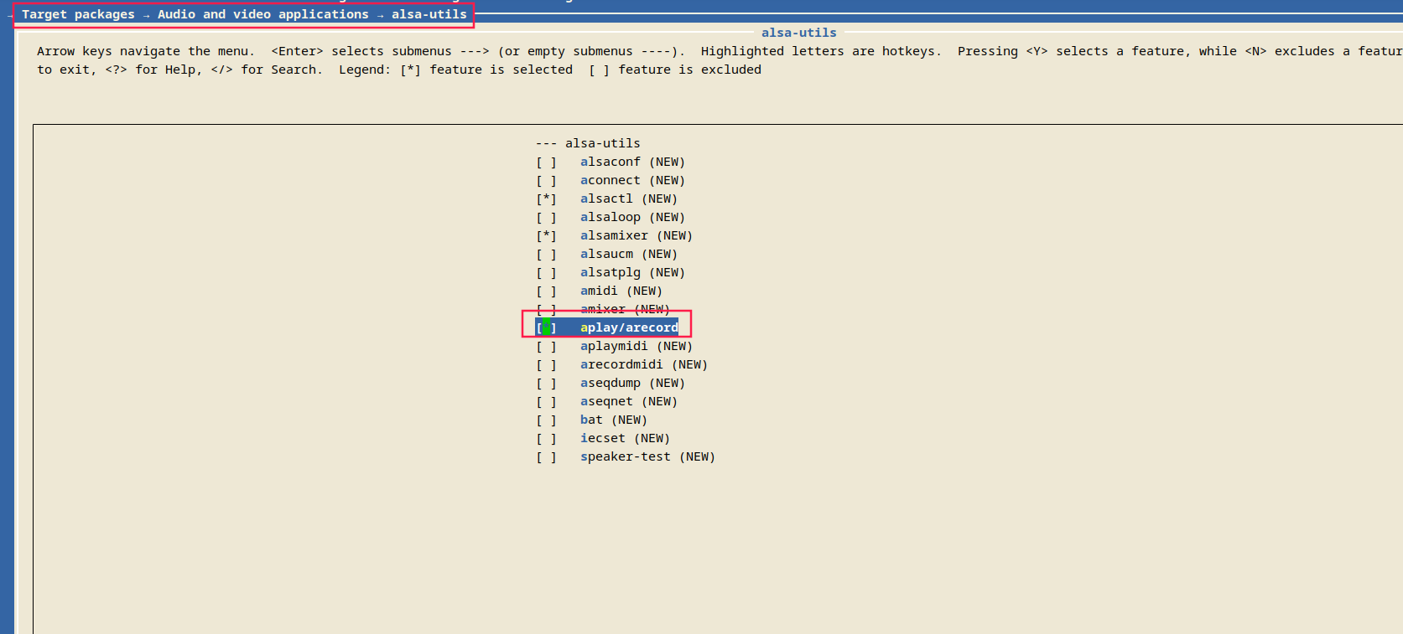The image size is (1403, 634).
Task: Select the alsaloop (NEW) entry
Action: (x=632, y=217)
